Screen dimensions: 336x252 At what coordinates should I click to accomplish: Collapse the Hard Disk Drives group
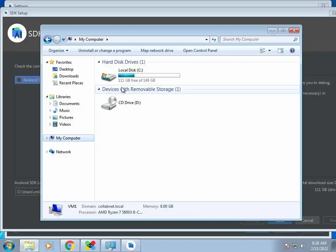pos(99,62)
